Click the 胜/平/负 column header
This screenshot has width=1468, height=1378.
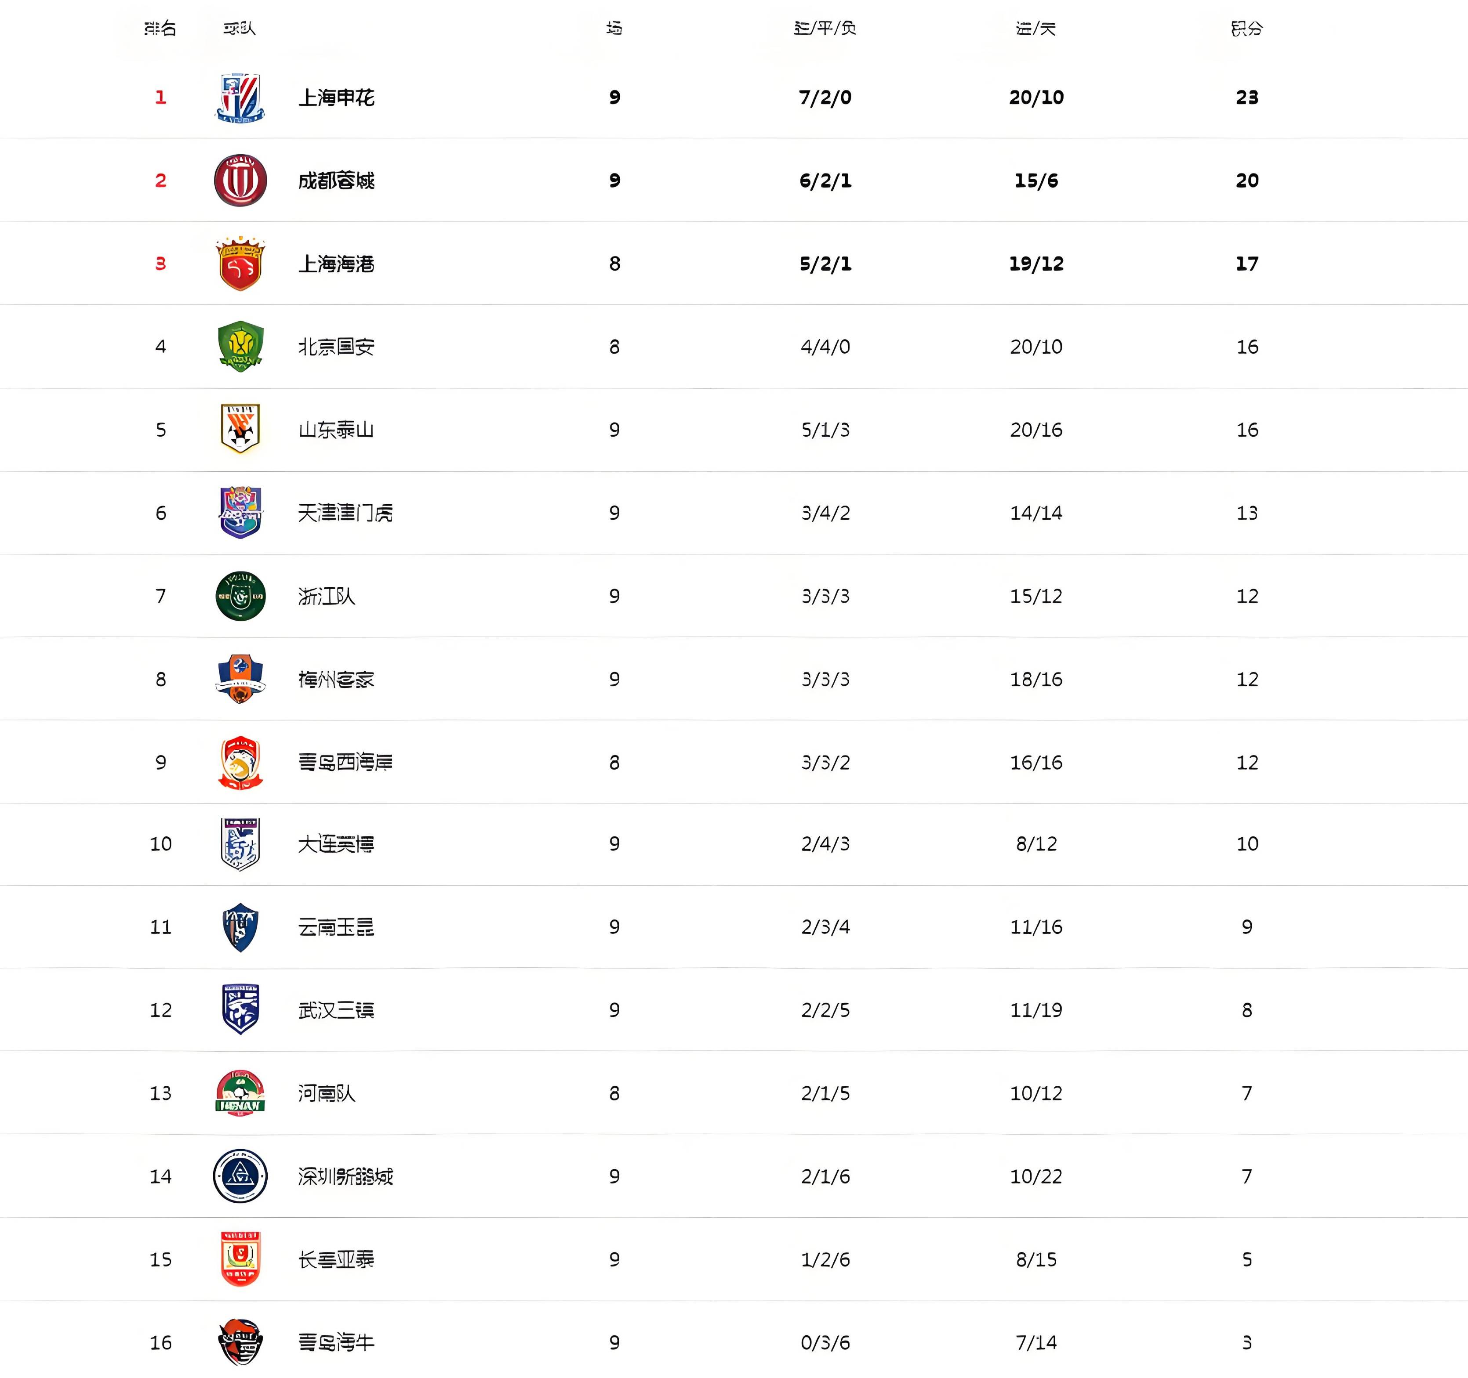point(825,29)
